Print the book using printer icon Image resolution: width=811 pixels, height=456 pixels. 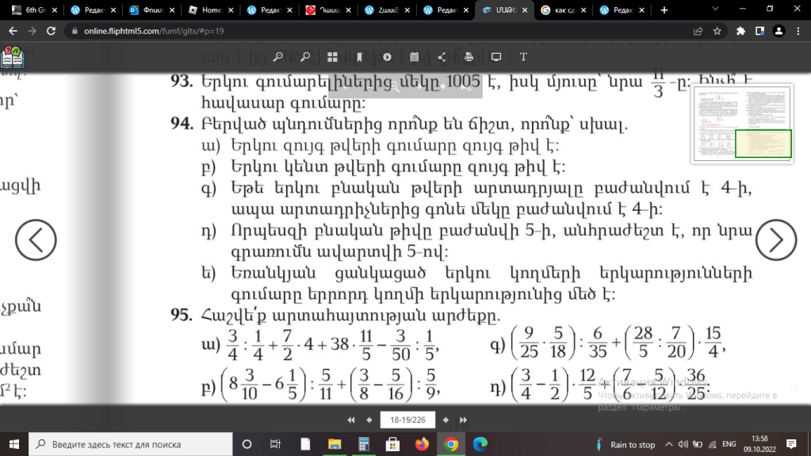(x=469, y=57)
